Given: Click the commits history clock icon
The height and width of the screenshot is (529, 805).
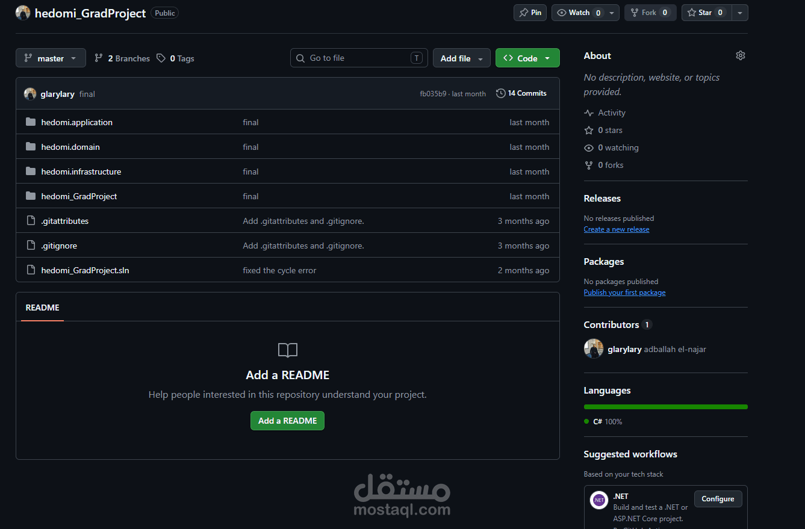Looking at the screenshot, I should click(x=501, y=93).
